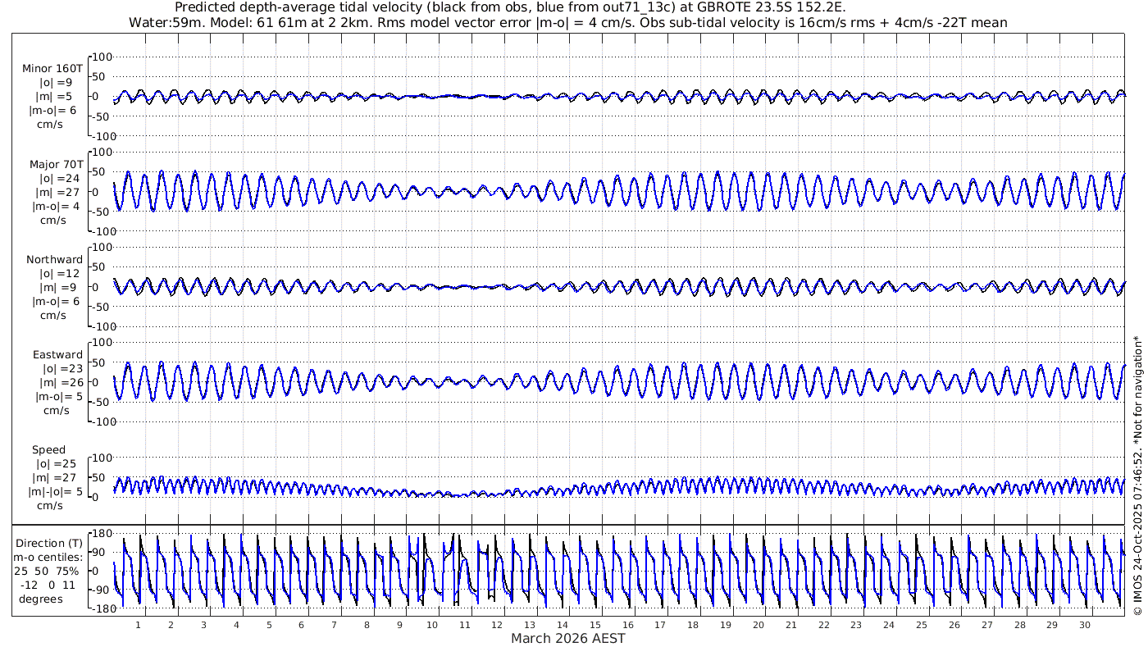
Task: Pick day 15 on the date axis
Action: click(x=595, y=625)
